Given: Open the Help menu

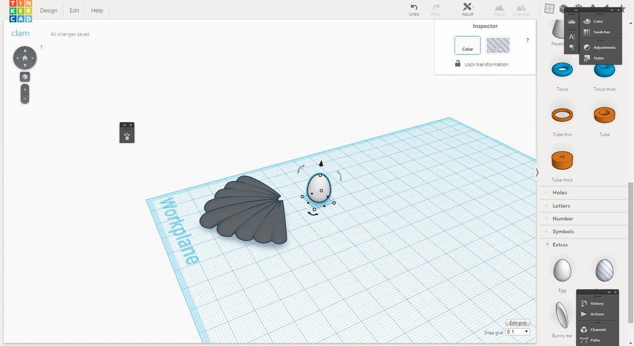Looking at the screenshot, I should 97,11.
